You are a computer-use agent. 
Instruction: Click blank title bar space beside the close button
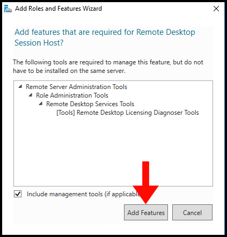pos(157,9)
